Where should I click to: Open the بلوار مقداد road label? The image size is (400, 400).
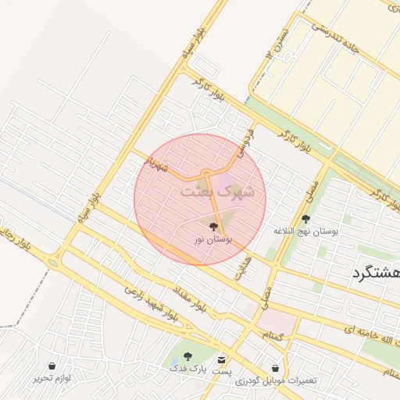point(189,299)
